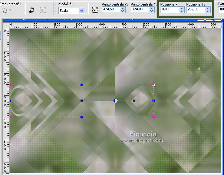Viewport: 224px width, 175px height.
Task: Click the left-middle selection handle
Action: (x=10, y=101)
